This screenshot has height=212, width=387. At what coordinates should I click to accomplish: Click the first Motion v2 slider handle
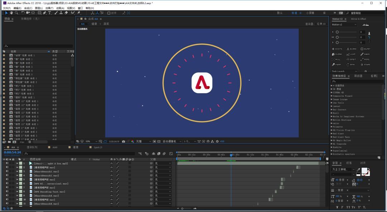[x=337, y=32]
